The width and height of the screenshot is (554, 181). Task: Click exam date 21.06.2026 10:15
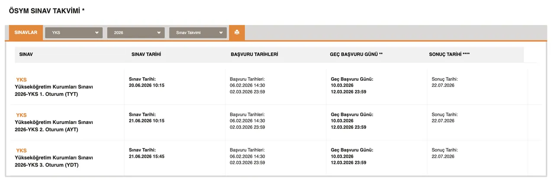pos(147,121)
